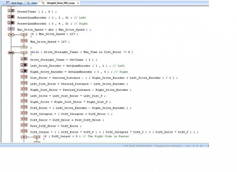The image size is (237, 172).
Task: Select the Straight_Drive_PID_Loop tab
Action: coord(59,3)
